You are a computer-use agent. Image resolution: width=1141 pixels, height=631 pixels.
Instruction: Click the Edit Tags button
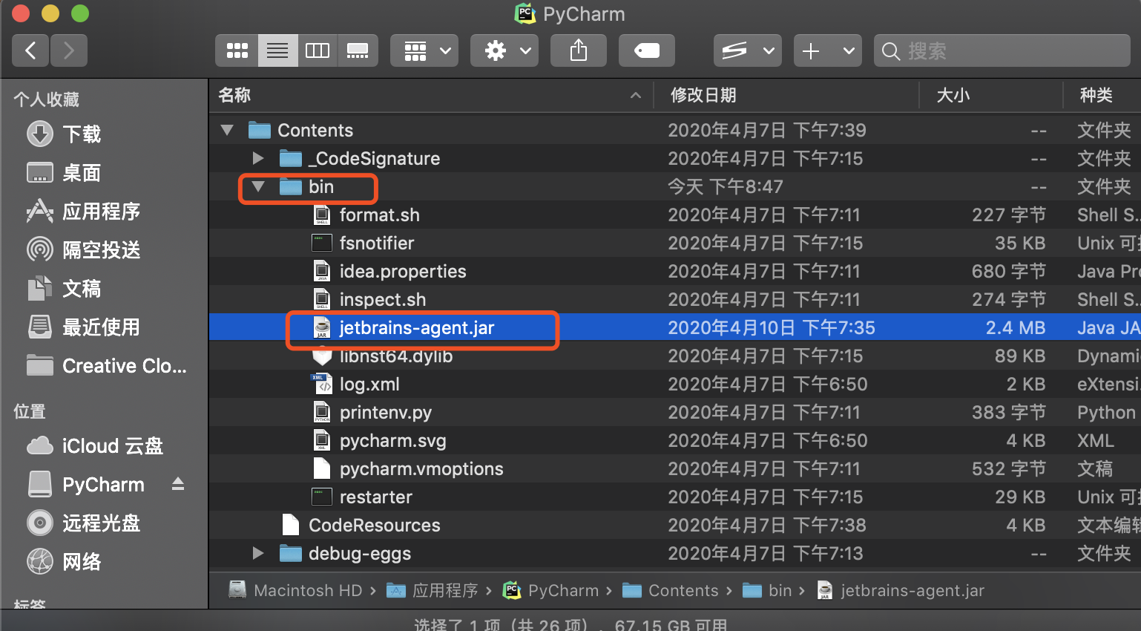[x=647, y=50]
